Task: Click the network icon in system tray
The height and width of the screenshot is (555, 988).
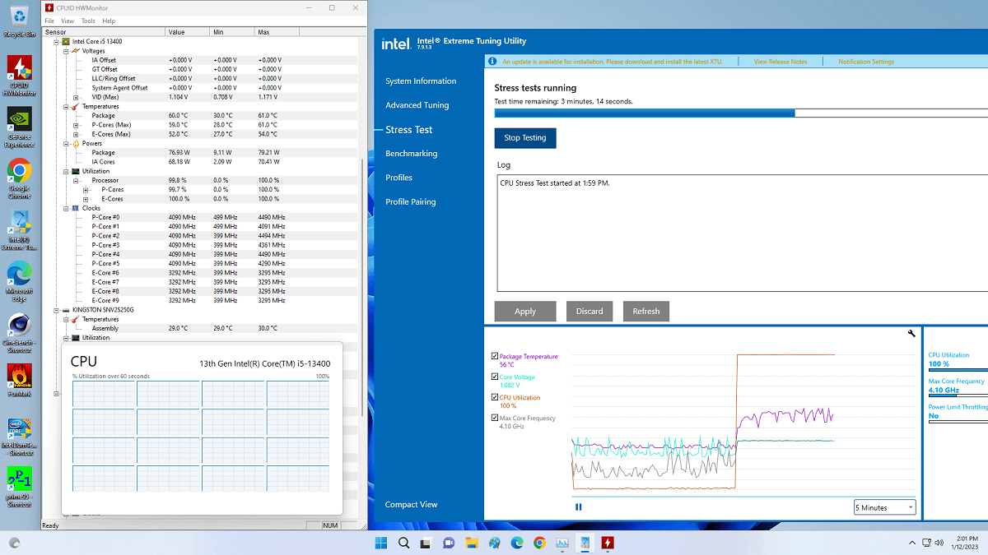Action: [927, 543]
